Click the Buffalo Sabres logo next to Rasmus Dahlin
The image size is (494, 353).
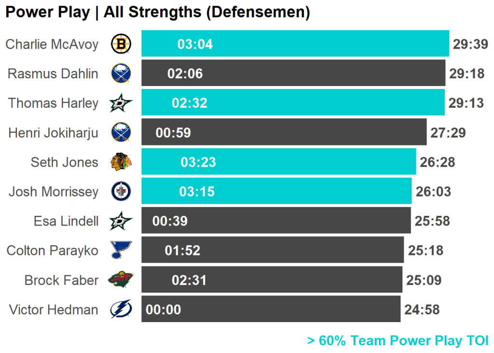point(121,74)
